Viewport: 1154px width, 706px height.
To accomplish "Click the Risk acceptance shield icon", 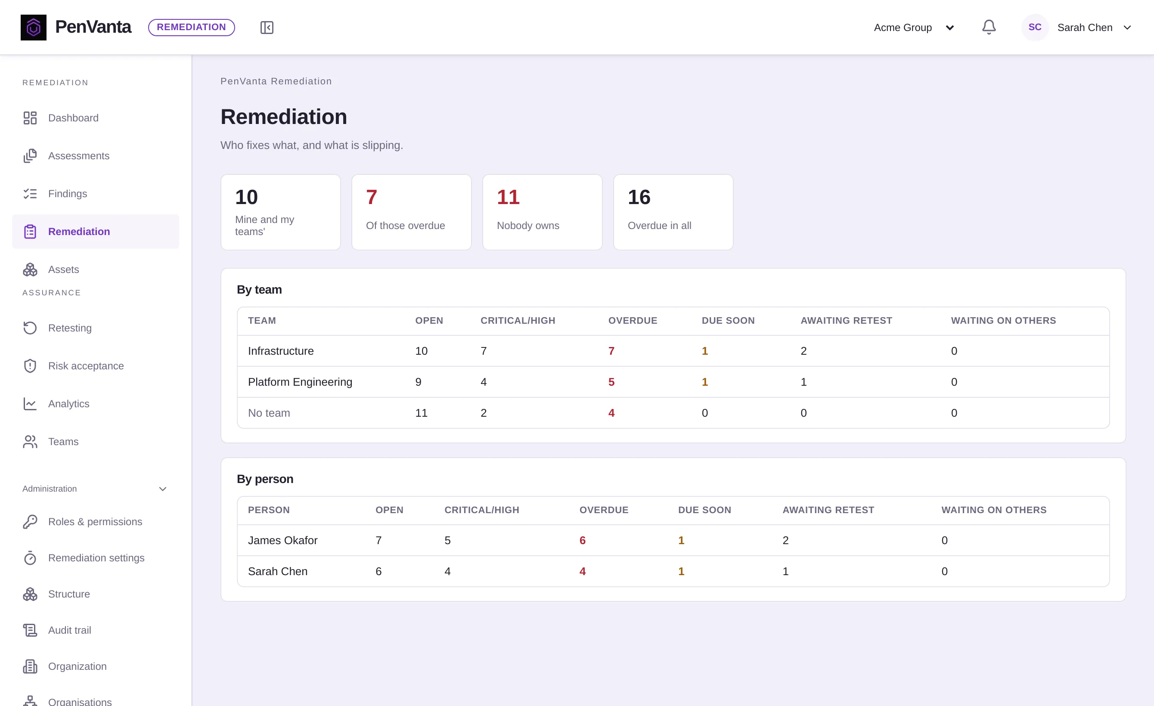I will tap(30, 366).
